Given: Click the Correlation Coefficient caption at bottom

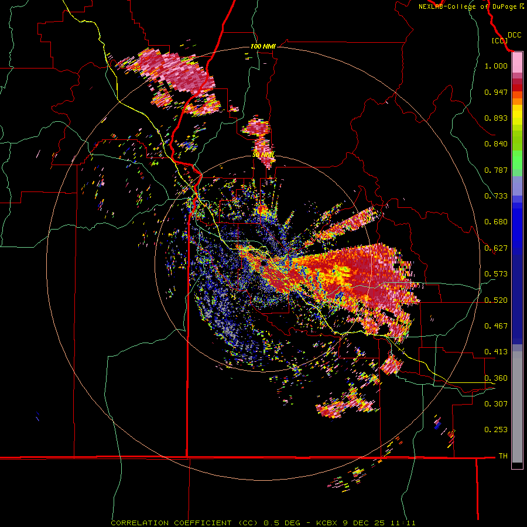Looking at the screenshot, I should tap(263, 523).
